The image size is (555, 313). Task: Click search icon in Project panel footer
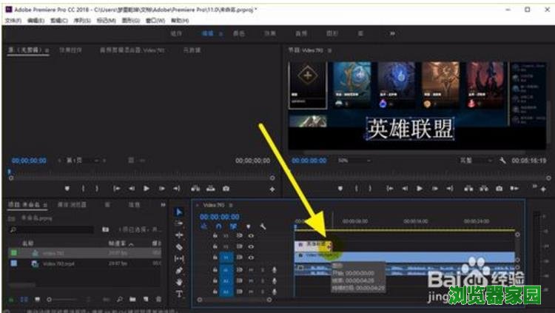pos(120,298)
